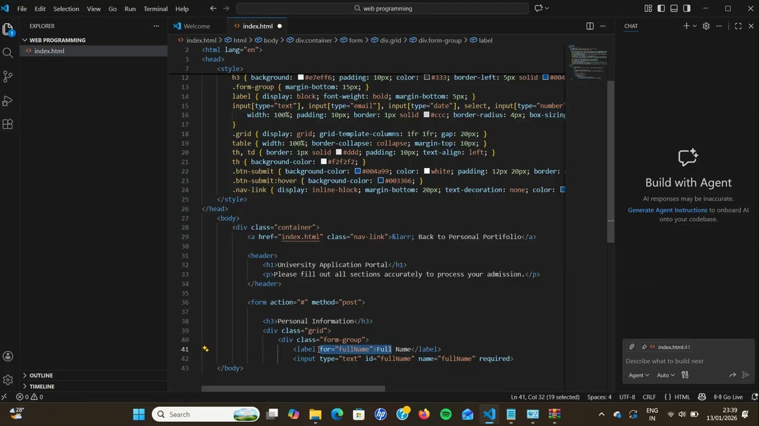Click the Split Editor Right icon
Viewport: 759px width, 426px height.
pyautogui.click(x=590, y=26)
